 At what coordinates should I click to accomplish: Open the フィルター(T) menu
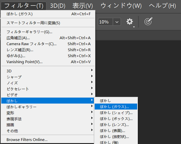(24, 6)
